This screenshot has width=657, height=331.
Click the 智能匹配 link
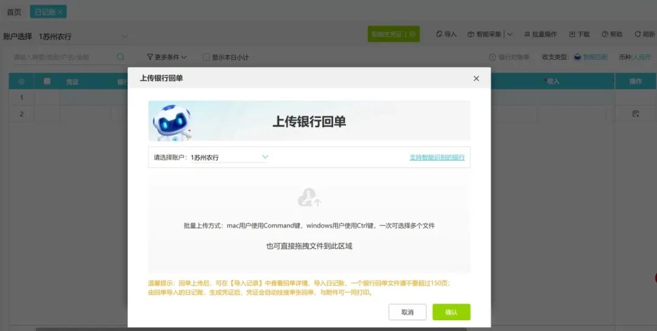pyautogui.click(x=595, y=57)
